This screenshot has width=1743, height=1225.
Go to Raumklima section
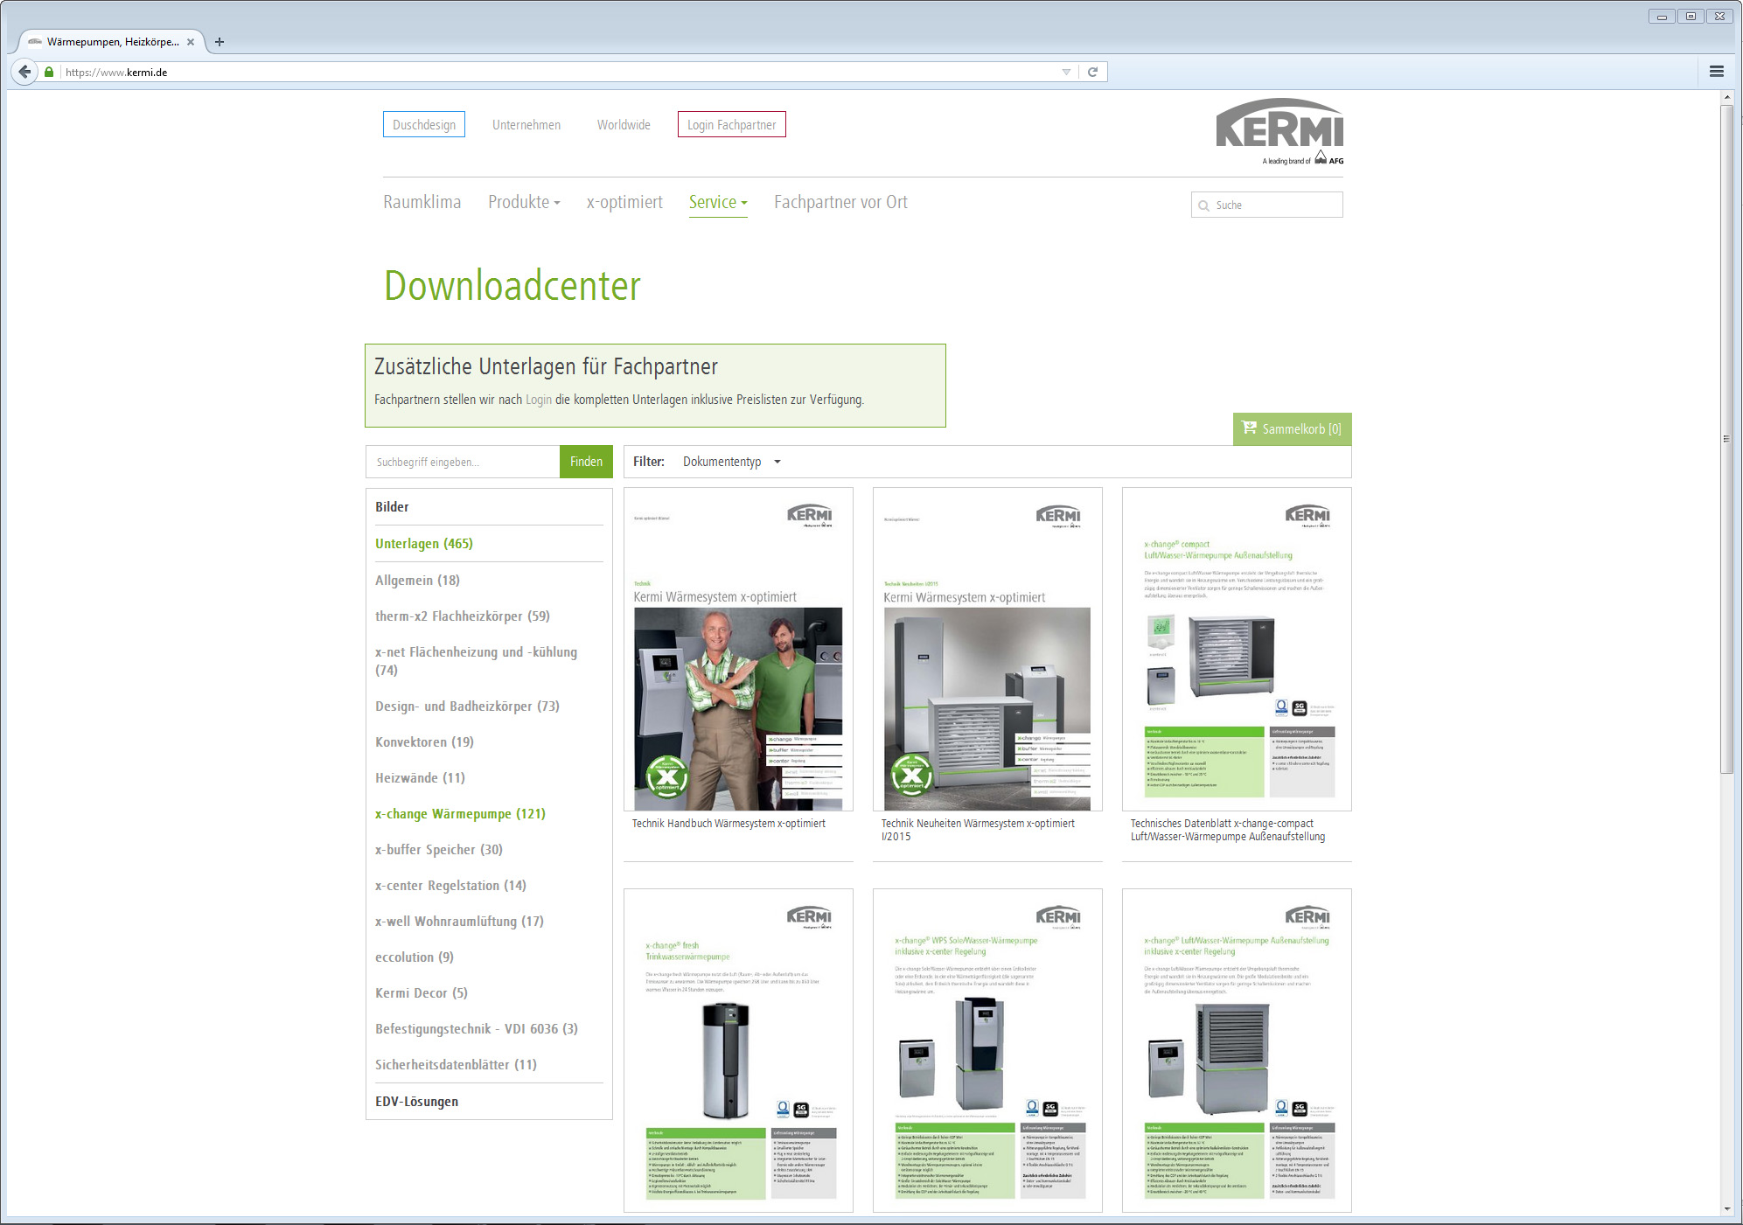[x=422, y=202]
